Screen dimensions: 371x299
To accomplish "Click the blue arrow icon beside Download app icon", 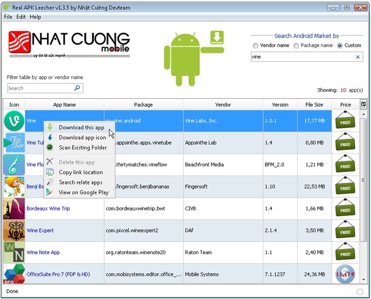I will [x=50, y=137].
